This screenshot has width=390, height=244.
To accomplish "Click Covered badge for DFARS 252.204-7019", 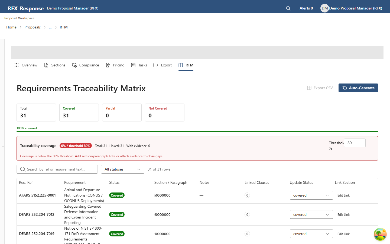I will (x=117, y=234).
